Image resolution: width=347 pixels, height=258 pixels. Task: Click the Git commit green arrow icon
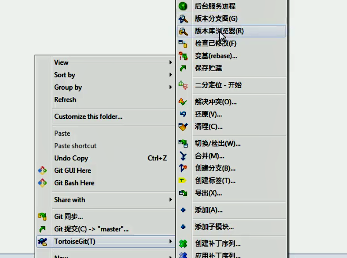pyautogui.click(x=42, y=229)
